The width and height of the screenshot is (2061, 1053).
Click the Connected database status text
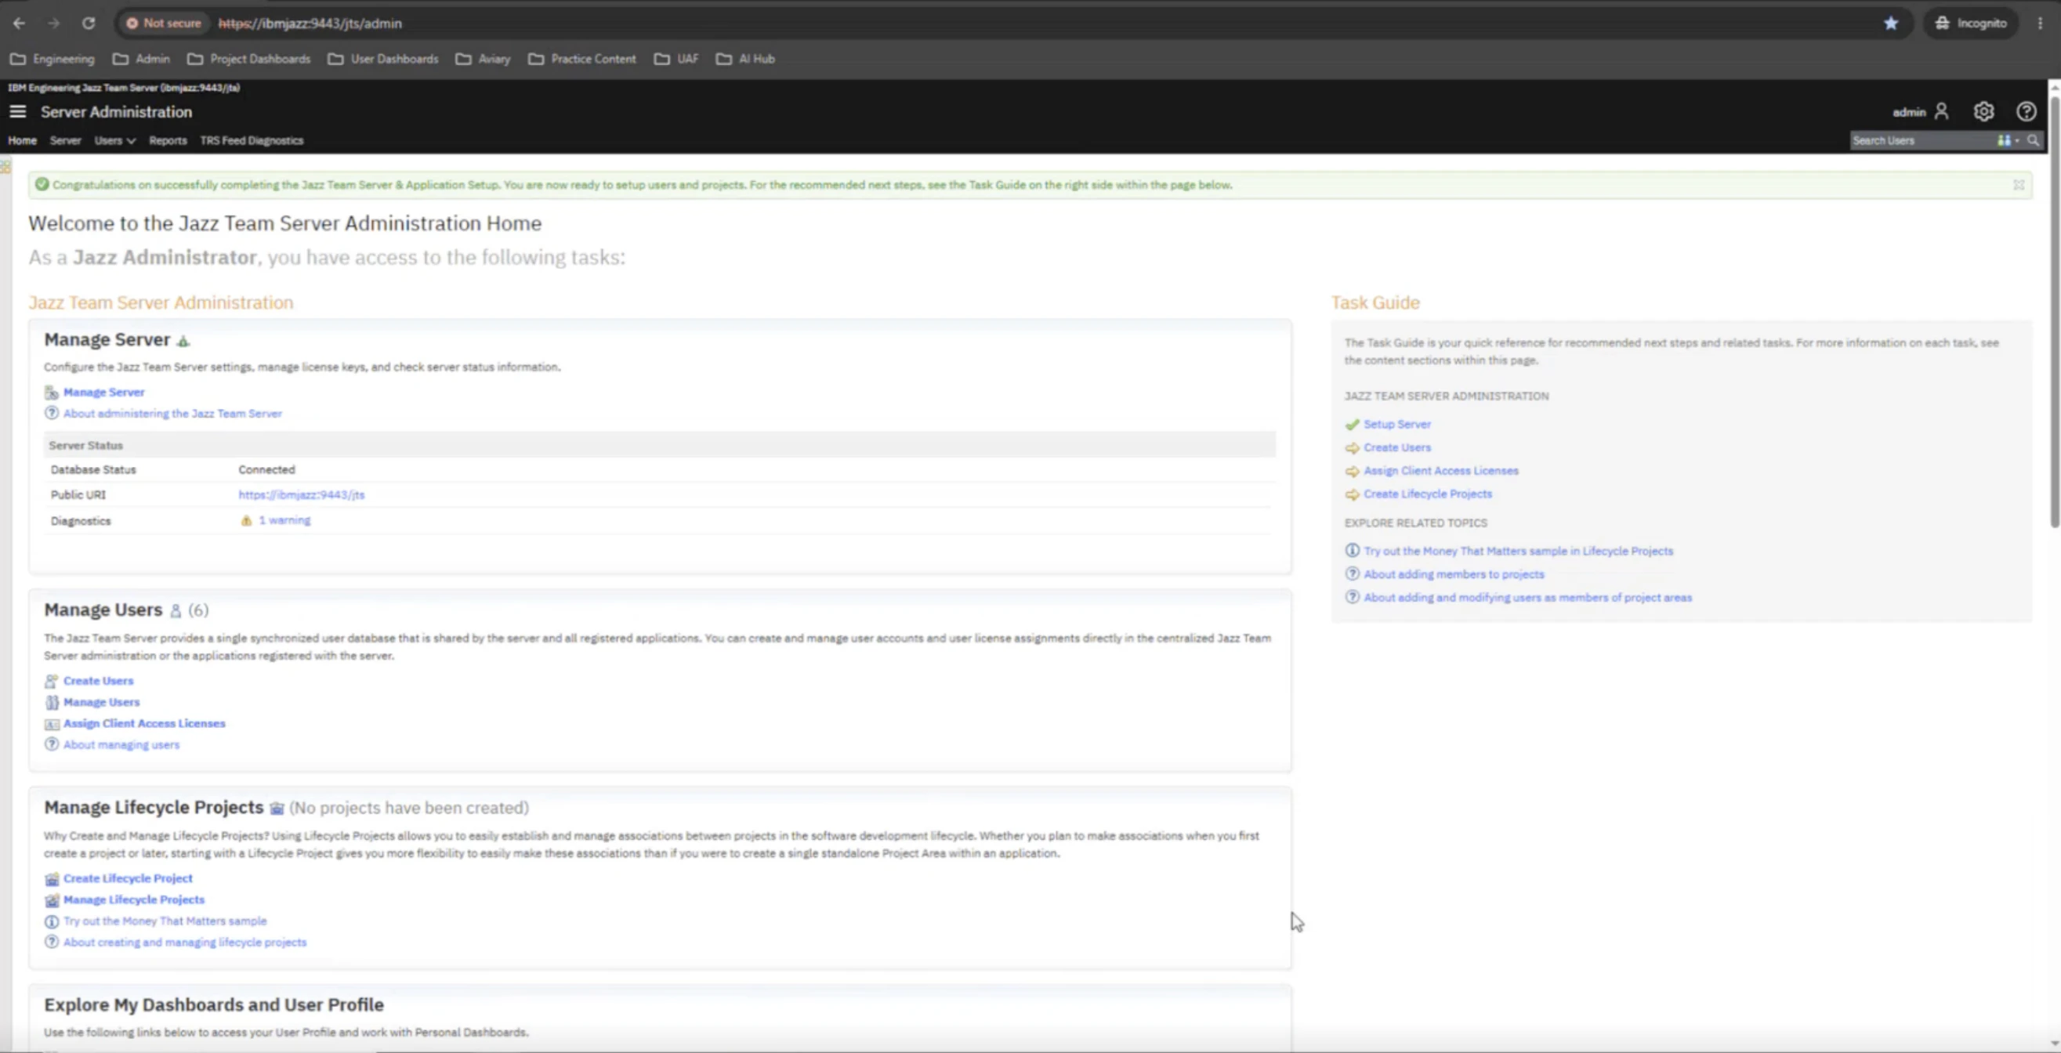(x=266, y=469)
